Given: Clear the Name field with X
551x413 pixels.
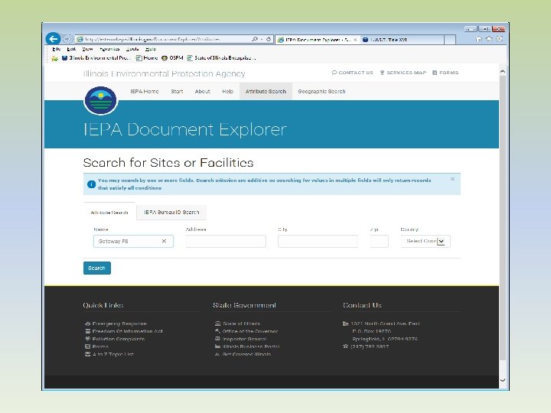Looking at the screenshot, I should click(x=164, y=241).
